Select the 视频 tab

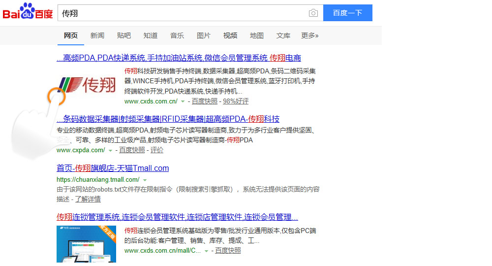tap(230, 35)
